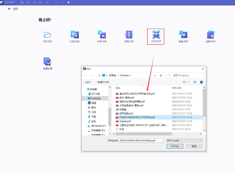
Task: Open the Create PDF tool
Action: [211, 37]
